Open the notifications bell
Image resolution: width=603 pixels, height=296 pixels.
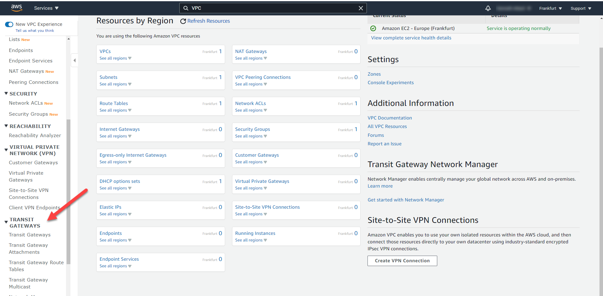click(x=488, y=8)
